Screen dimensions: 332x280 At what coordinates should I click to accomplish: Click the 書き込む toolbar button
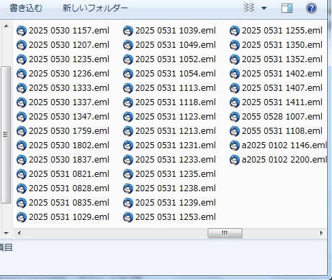26,8
